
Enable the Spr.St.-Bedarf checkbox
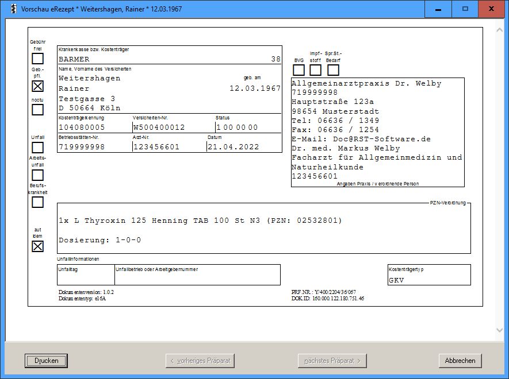333,70
